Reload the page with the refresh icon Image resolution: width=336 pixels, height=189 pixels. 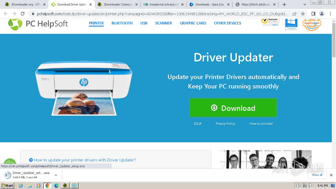coord(23,14)
